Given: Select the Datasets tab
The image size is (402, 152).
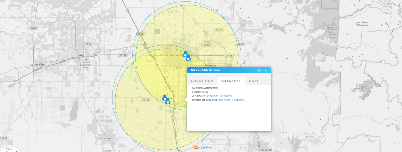Looking at the screenshot, I should (x=231, y=81).
